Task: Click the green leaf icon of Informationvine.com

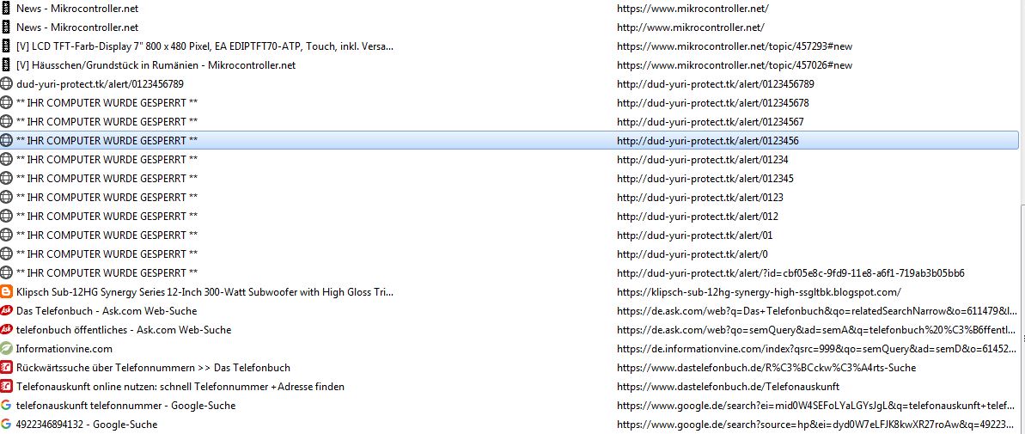Action: click(7, 349)
